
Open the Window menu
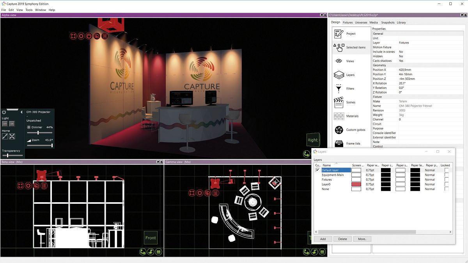point(41,10)
